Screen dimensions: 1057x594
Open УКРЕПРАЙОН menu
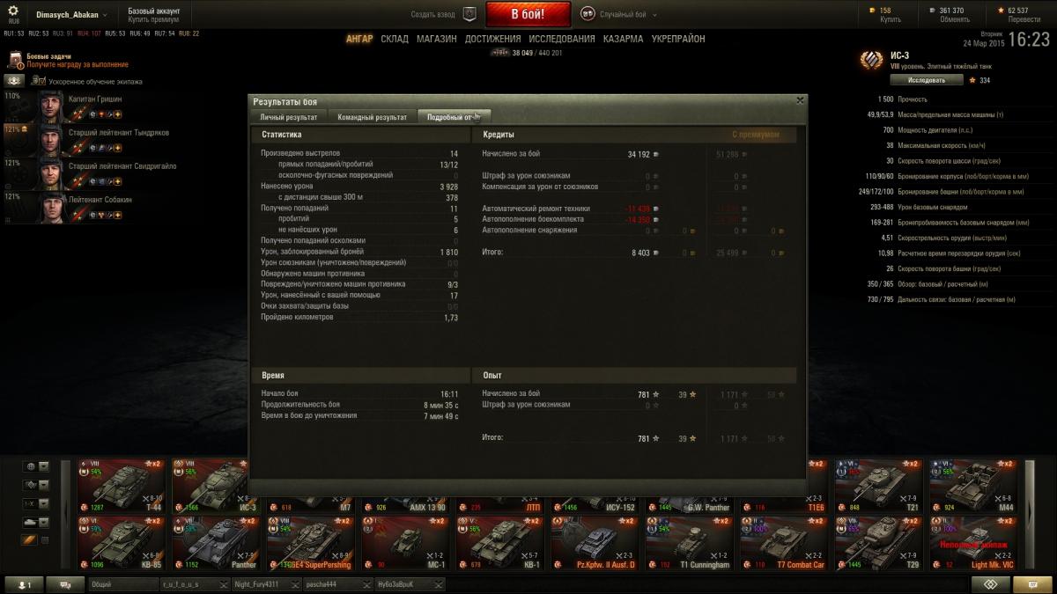pos(677,40)
